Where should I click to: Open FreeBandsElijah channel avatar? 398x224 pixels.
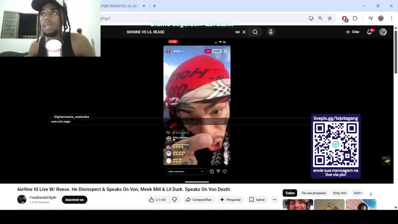(22, 199)
